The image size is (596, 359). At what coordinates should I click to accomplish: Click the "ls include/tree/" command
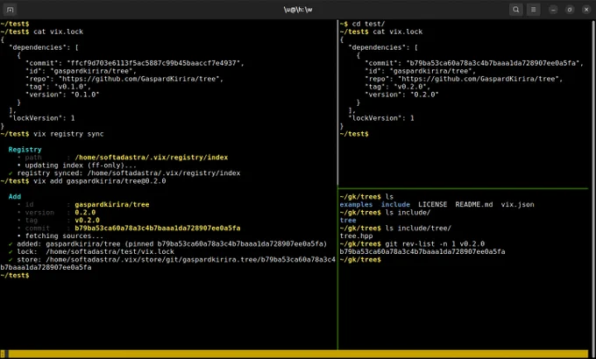coord(418,229)
